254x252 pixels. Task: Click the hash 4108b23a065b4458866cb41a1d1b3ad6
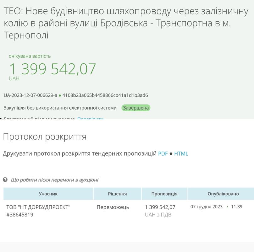pyautogui.click(x=105, y=95)
